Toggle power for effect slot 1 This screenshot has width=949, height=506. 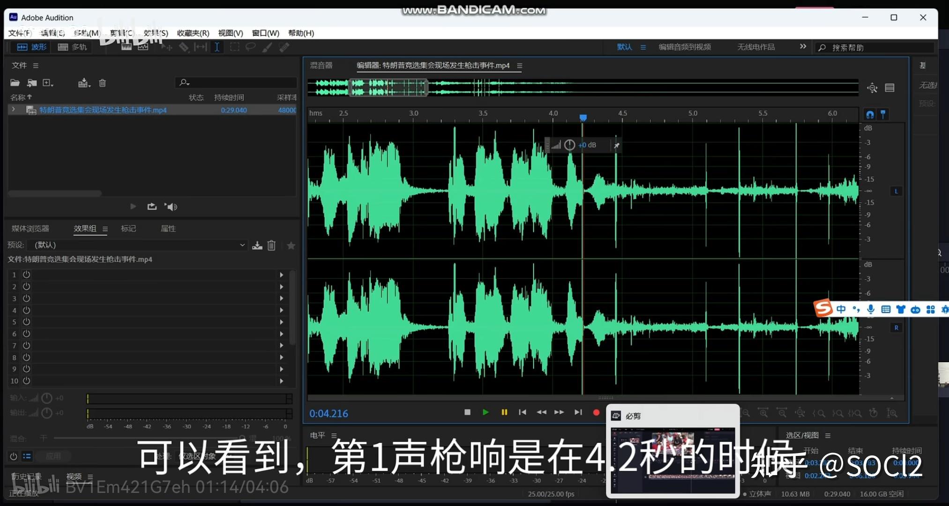pyautogui.click(x=27, y=275)
